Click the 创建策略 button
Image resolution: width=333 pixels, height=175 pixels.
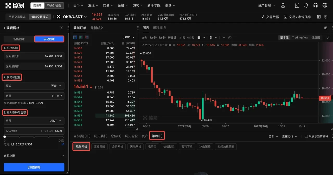[34, 167]
